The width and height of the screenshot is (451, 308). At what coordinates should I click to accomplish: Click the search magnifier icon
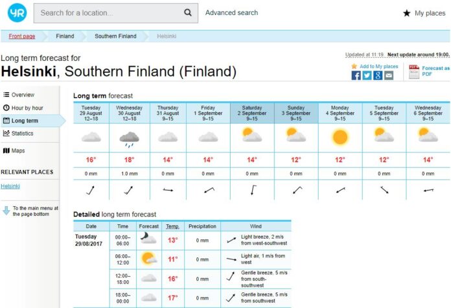[x=188, y=12]
